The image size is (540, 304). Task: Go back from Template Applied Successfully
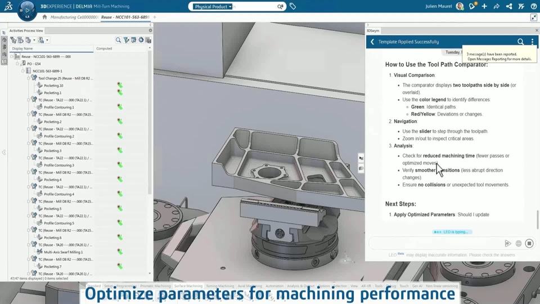point(372,42)
